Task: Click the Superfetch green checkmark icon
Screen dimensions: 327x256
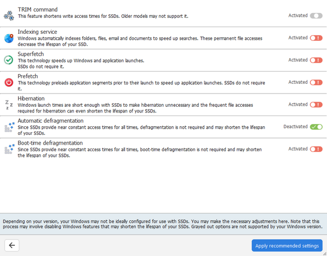Action: pyautogui.click(x=9, y=60)
